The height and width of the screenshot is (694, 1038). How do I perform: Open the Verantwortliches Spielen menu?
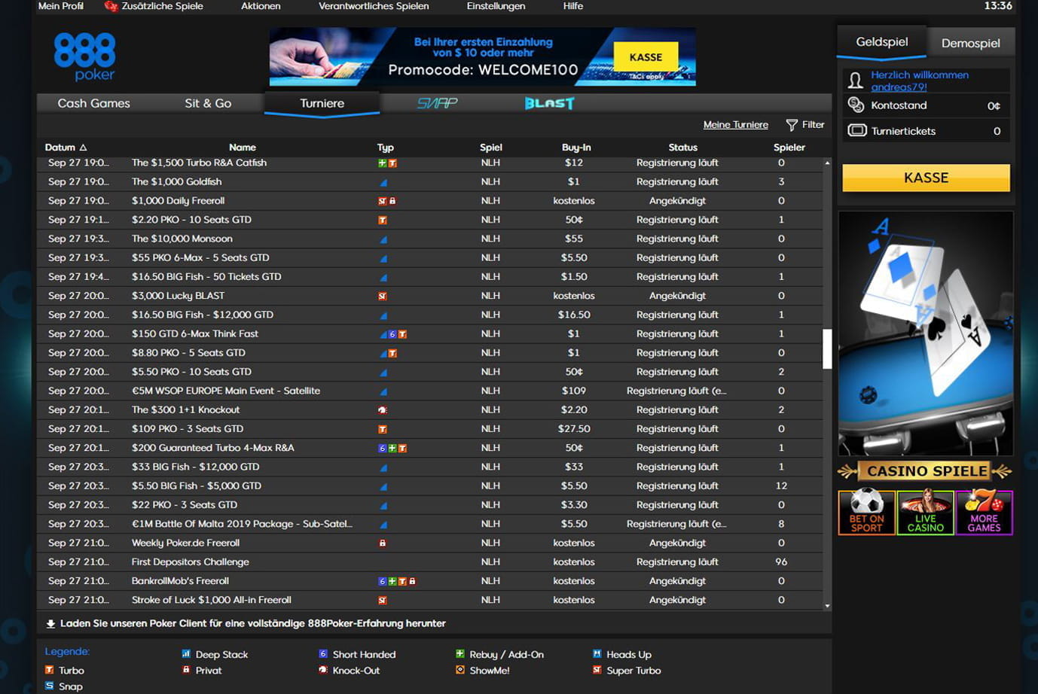tap(374, 6)
